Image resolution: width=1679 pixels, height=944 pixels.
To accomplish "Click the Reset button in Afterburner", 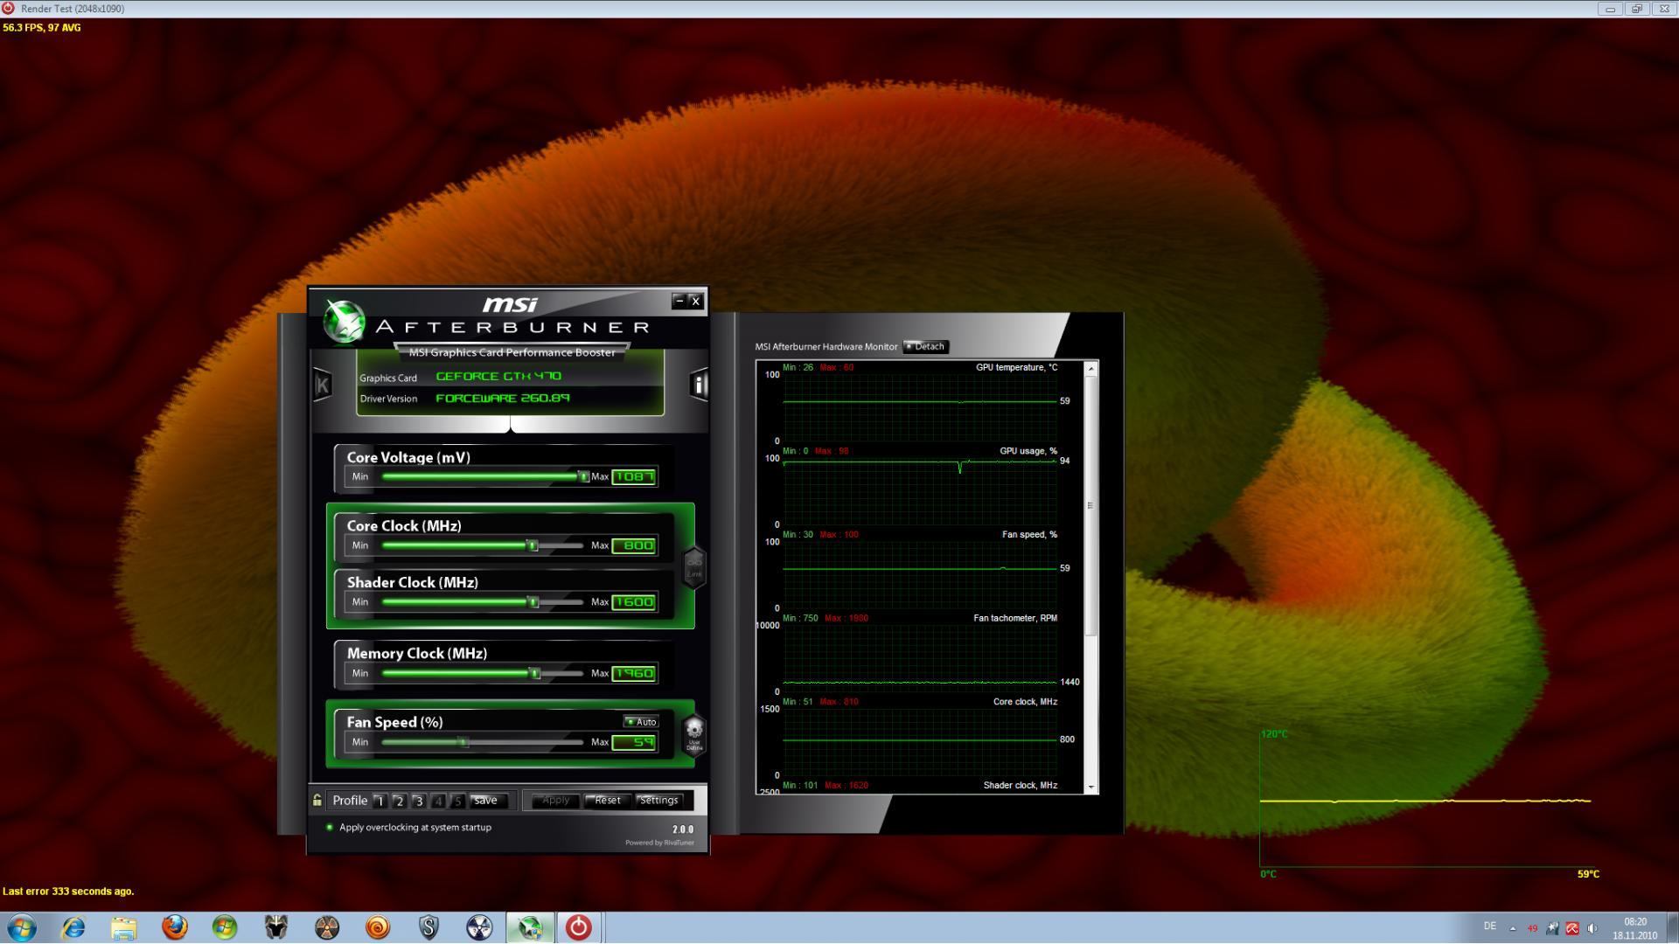I will click(x=607, y=801).
